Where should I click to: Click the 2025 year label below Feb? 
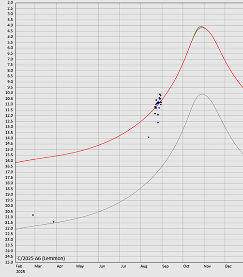point(20,272)
